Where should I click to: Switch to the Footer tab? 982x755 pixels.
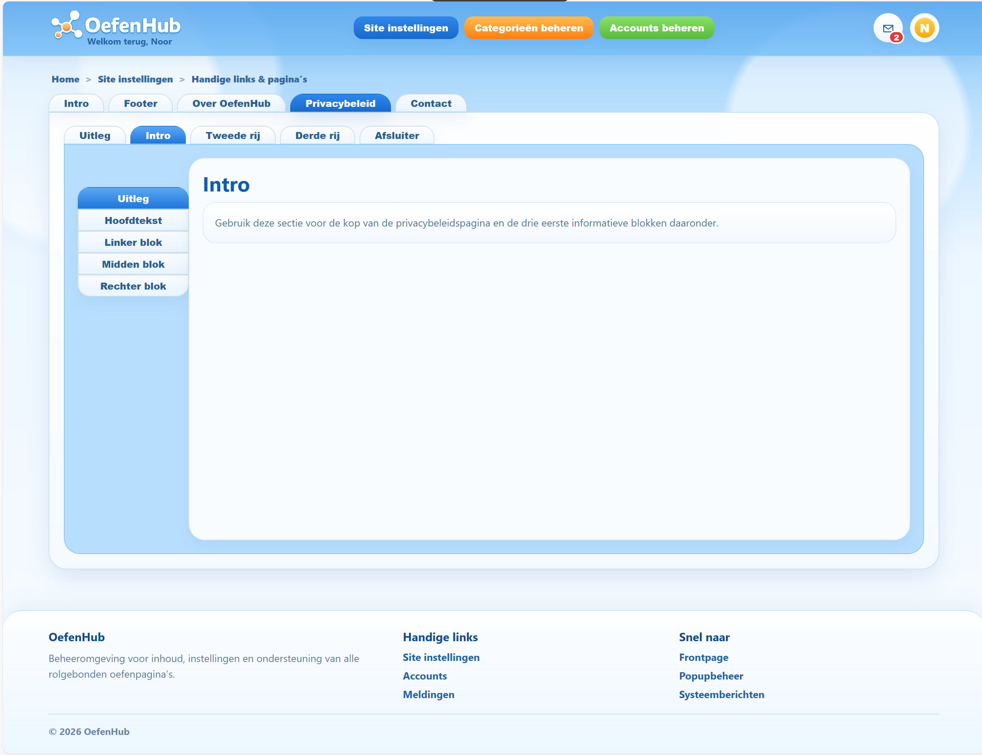point(140,103)
